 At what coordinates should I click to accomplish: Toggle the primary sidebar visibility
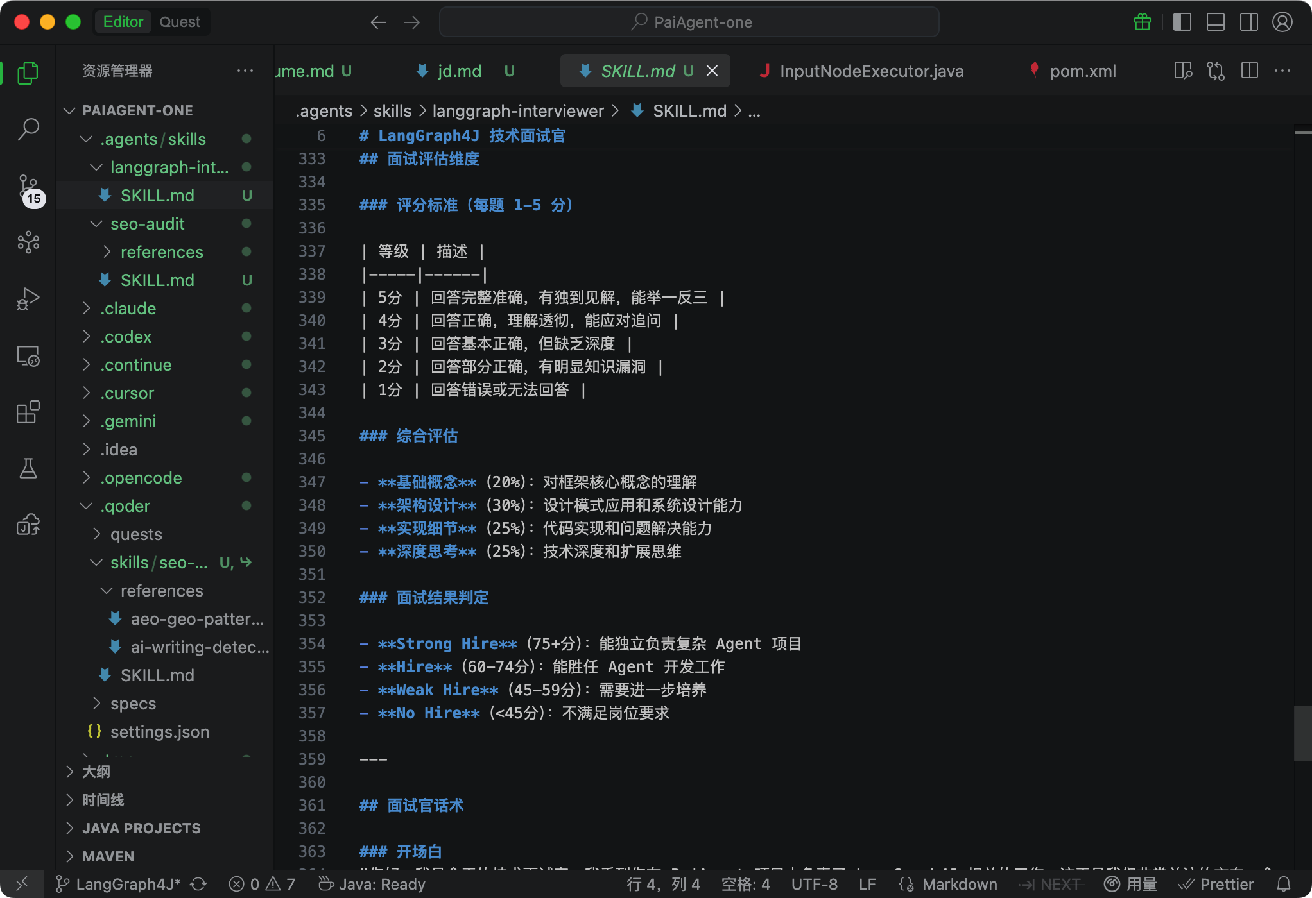tap(1182, 22)
